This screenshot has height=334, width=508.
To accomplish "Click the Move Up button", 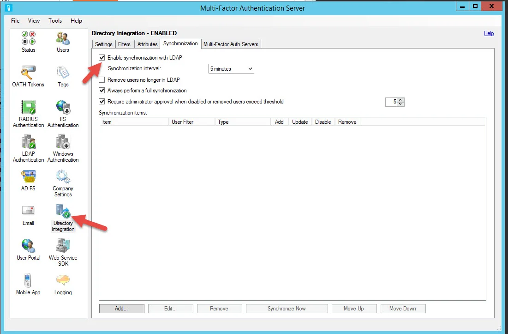I will [x=354, y=309].
